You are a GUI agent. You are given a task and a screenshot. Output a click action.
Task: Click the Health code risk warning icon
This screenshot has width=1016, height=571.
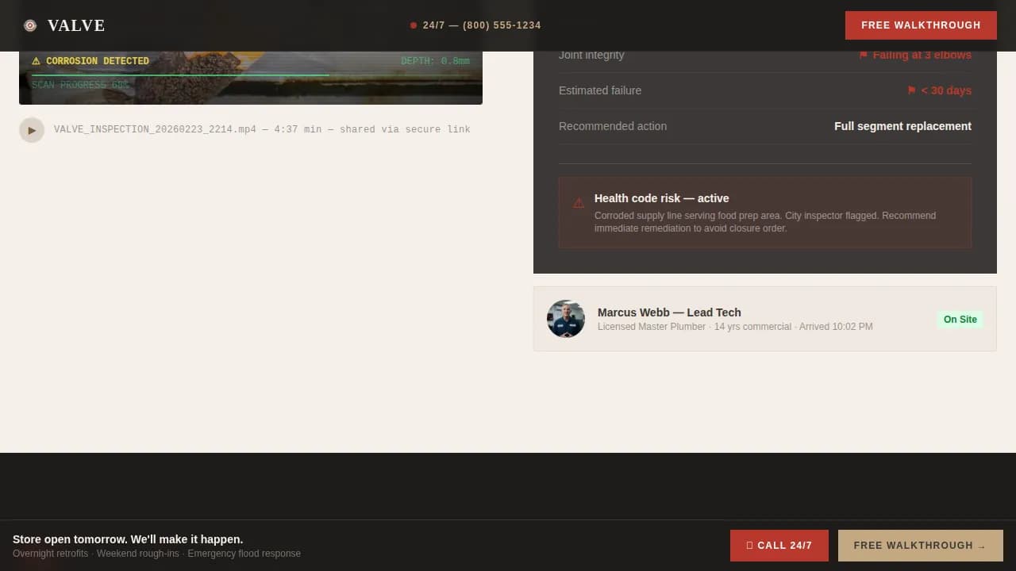579,203
